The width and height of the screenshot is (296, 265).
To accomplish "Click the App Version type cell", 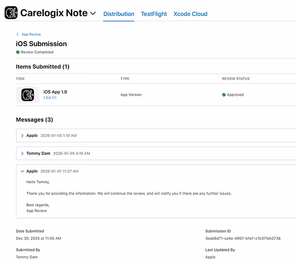I will [131, 95].
